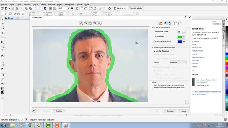Select the Eraser tool in Lab de recorte
228x128 pixels.
coord(169,23)
